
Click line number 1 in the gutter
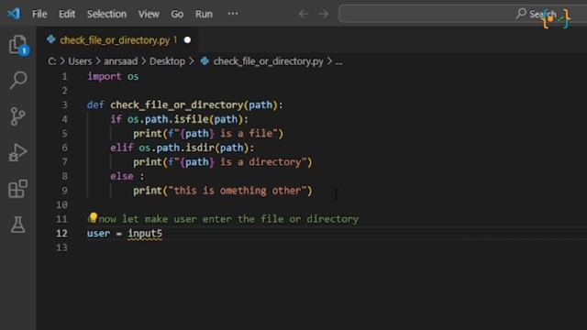tap(64, 77)
